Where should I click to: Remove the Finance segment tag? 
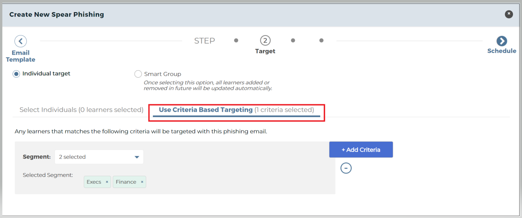tap(142, 182)
